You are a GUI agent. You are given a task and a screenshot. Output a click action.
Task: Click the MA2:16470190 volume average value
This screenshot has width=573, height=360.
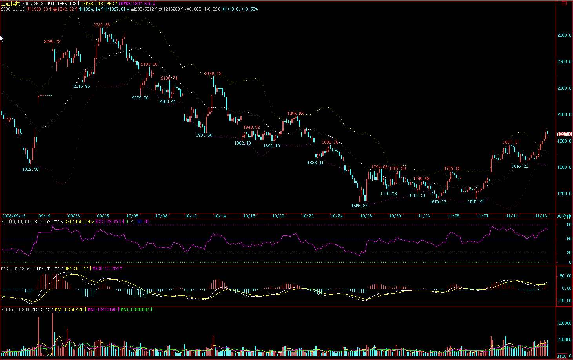[102, 310]
